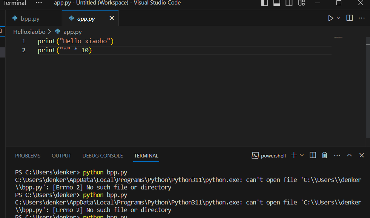
Task: Open the title bar overflow menu dots
Action: 39,3
